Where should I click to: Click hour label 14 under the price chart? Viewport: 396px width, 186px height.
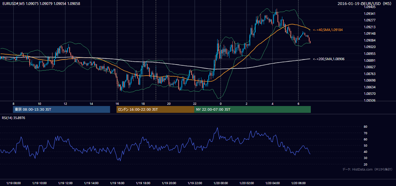[91, 104]
